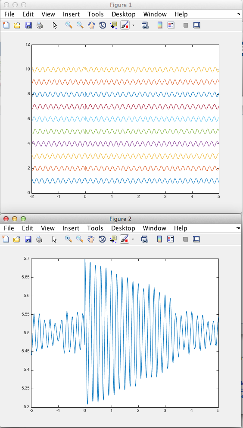Image resolution: width=243 pixels, height=428 pixels.
Task: Select Zoom Out tool in Figure 1
Action: pos(80,26)
